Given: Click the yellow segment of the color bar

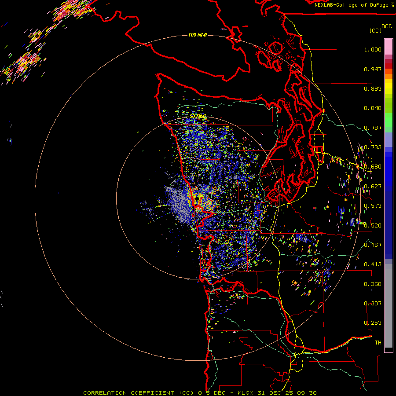Looking at the screenshot, I should (x=389, y=86).
